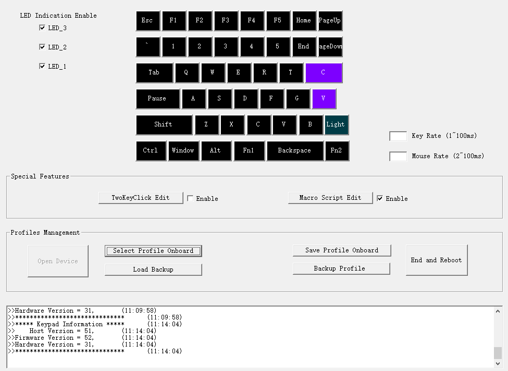Click the teal Light key
The image size is (508, 371).
(337, 125)
